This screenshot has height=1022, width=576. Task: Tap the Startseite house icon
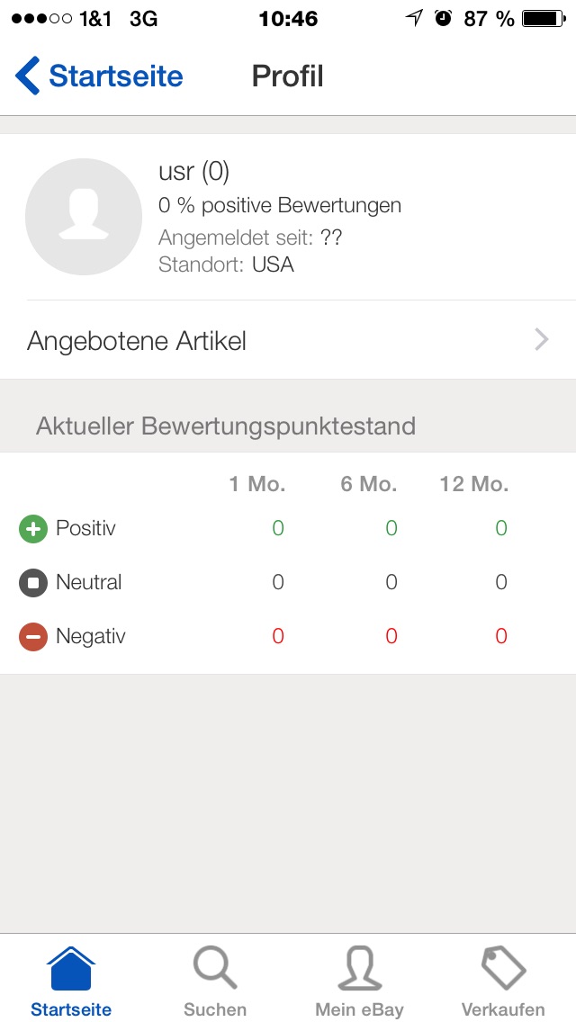point(71,970)
